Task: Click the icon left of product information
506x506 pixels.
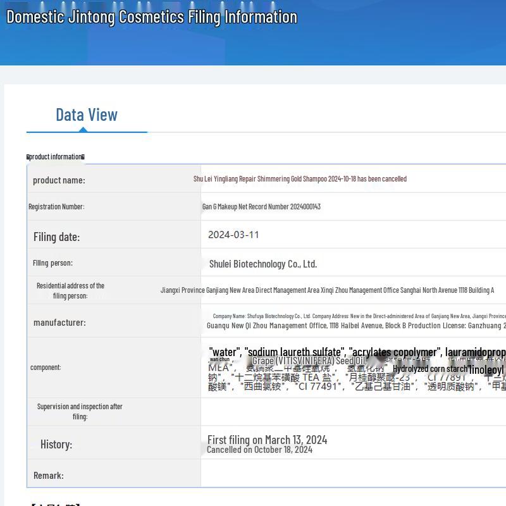Action: pyautogui.click(x=28, y=157)
